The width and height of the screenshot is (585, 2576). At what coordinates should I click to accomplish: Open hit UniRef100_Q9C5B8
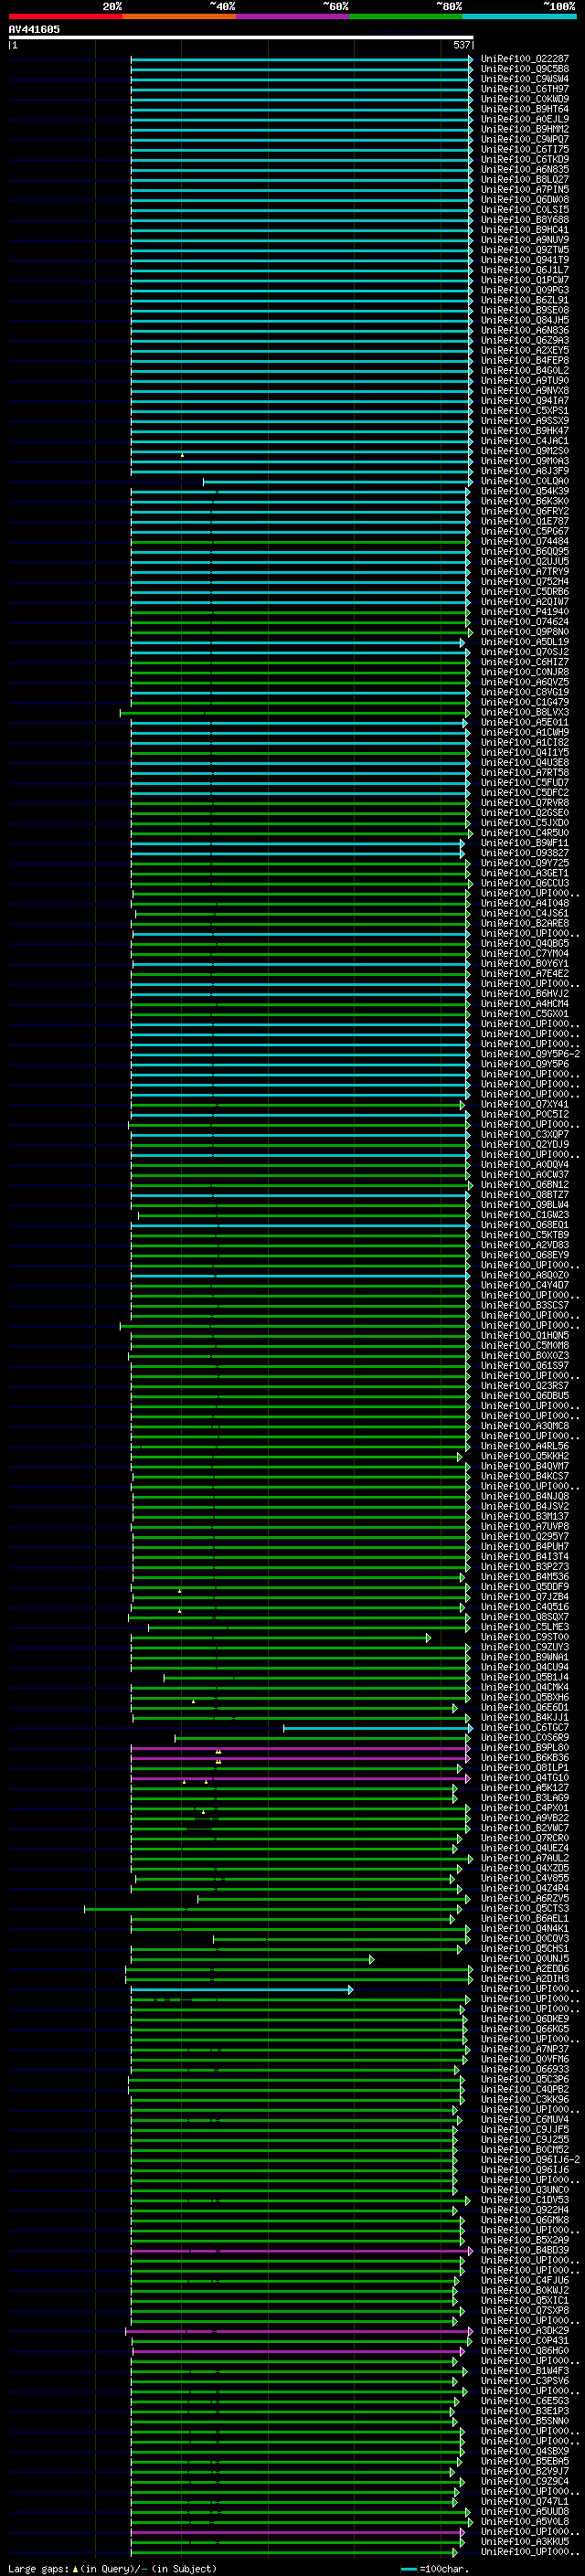pyautogui.click(x=525, y=69)
